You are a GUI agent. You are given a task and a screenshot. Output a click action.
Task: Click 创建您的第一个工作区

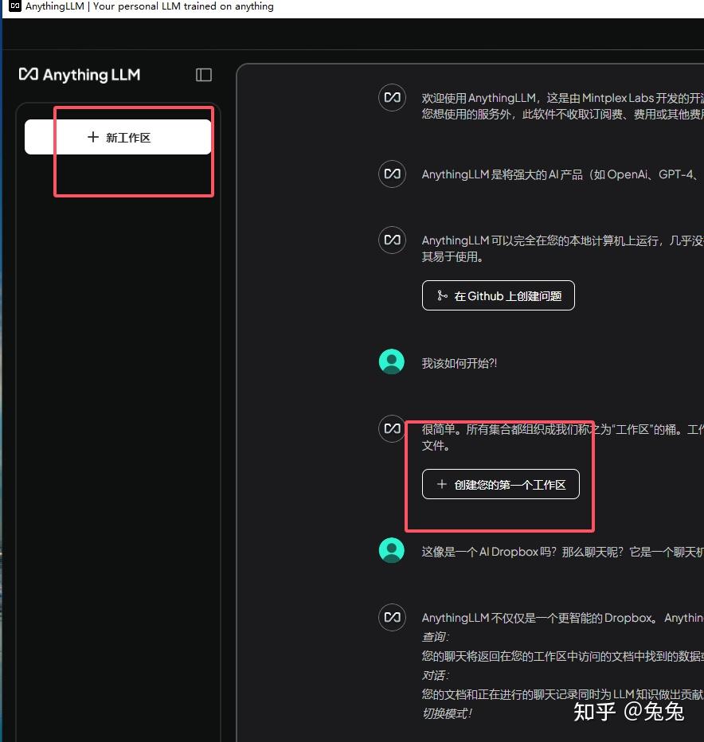[x=500, y=484]
